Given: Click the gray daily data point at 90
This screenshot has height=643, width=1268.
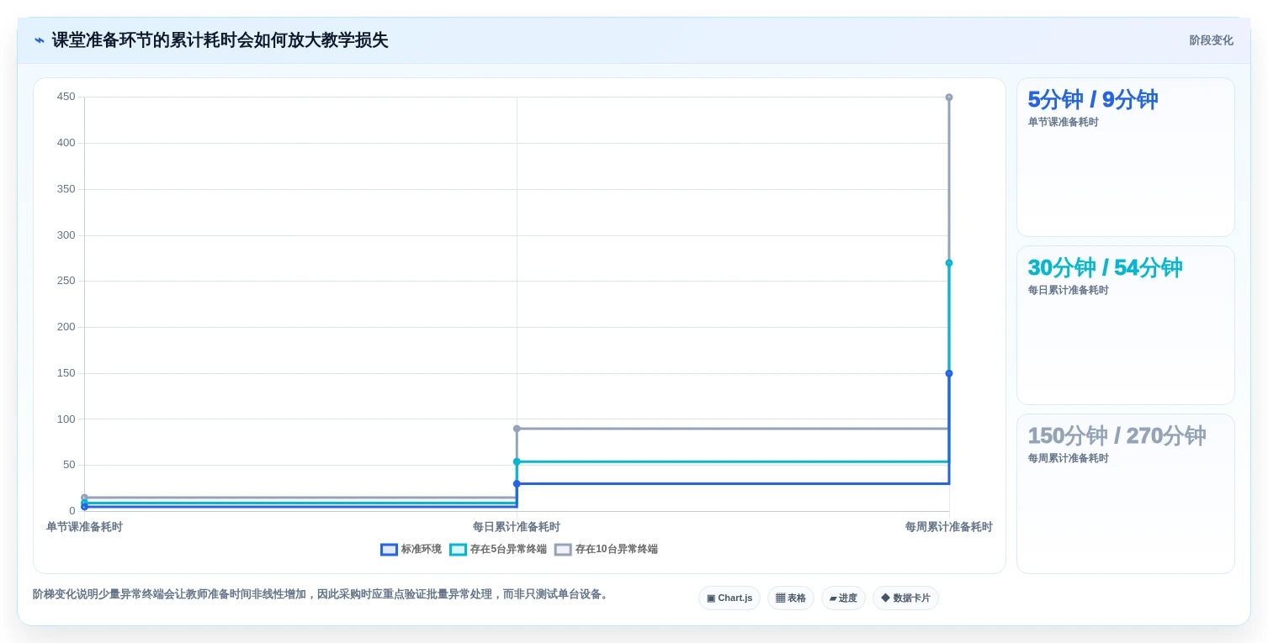Looking at the screenshot, I should 517,429.
